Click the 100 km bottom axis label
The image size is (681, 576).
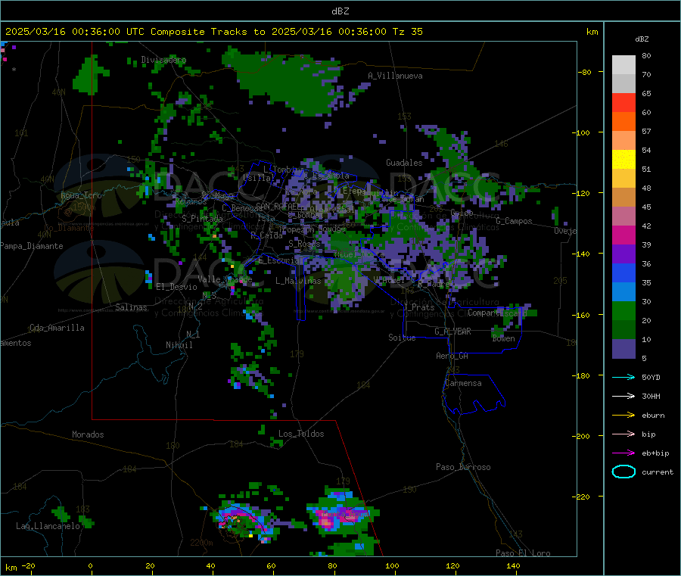392,565
